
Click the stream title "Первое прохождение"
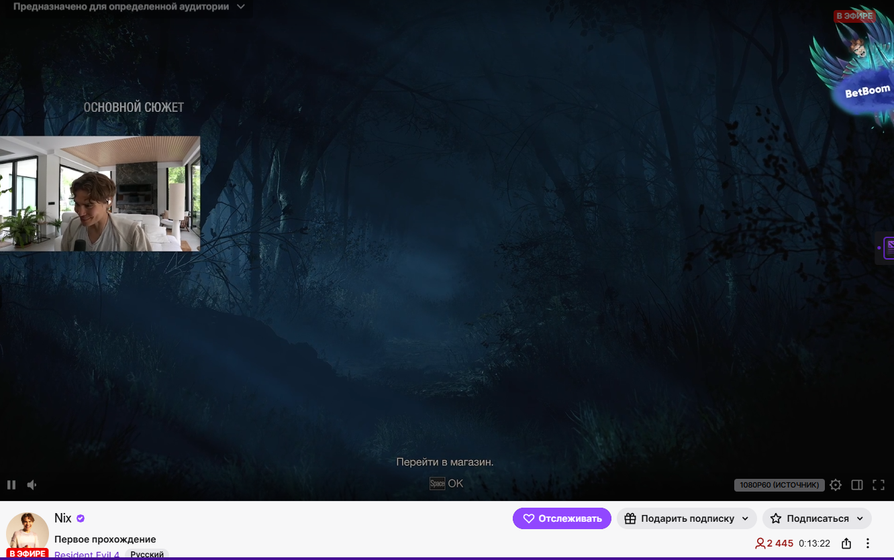[x=105, y=539]
